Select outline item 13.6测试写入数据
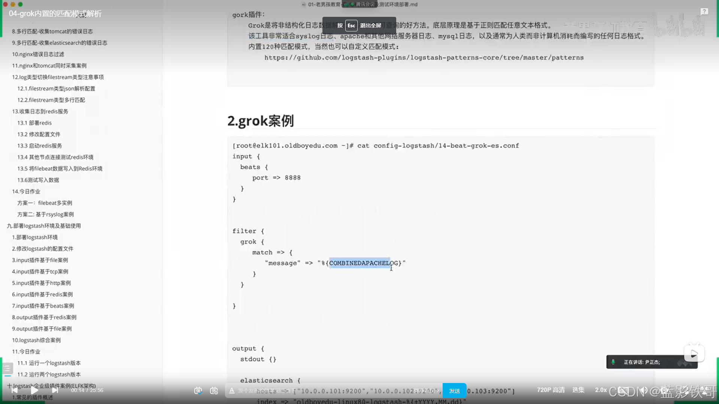Image resolution: width=719 pixels, height=404 pixels. pos(38,180)
